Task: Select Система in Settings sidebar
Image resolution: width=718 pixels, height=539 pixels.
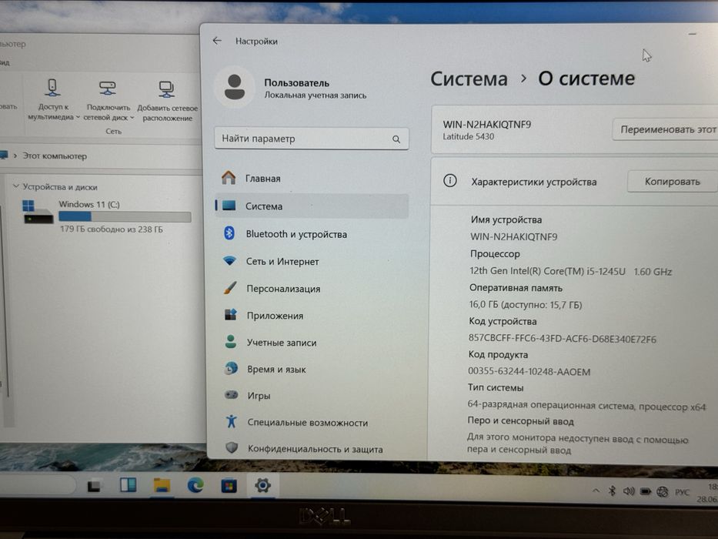Action: point(312,206)
